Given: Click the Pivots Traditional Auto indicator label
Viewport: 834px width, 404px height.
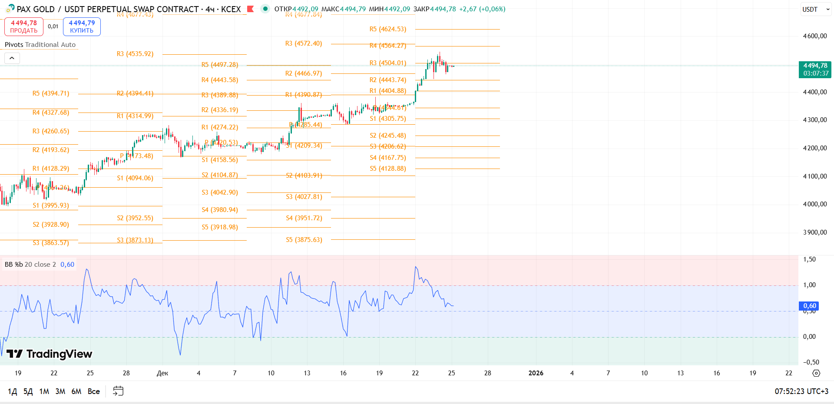Looking at the screenshot, I should [40, 44].
